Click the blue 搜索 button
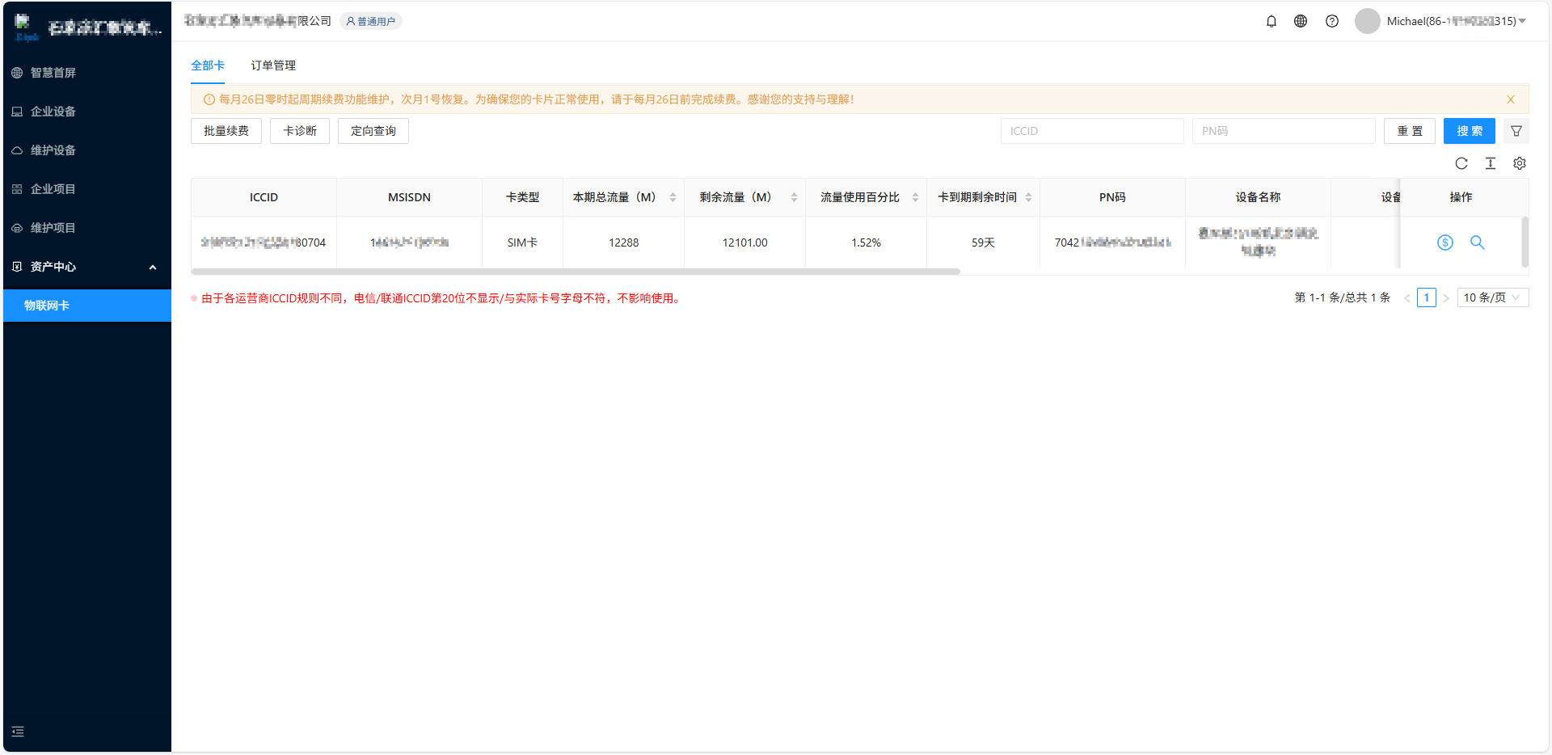 point(1470,131)
